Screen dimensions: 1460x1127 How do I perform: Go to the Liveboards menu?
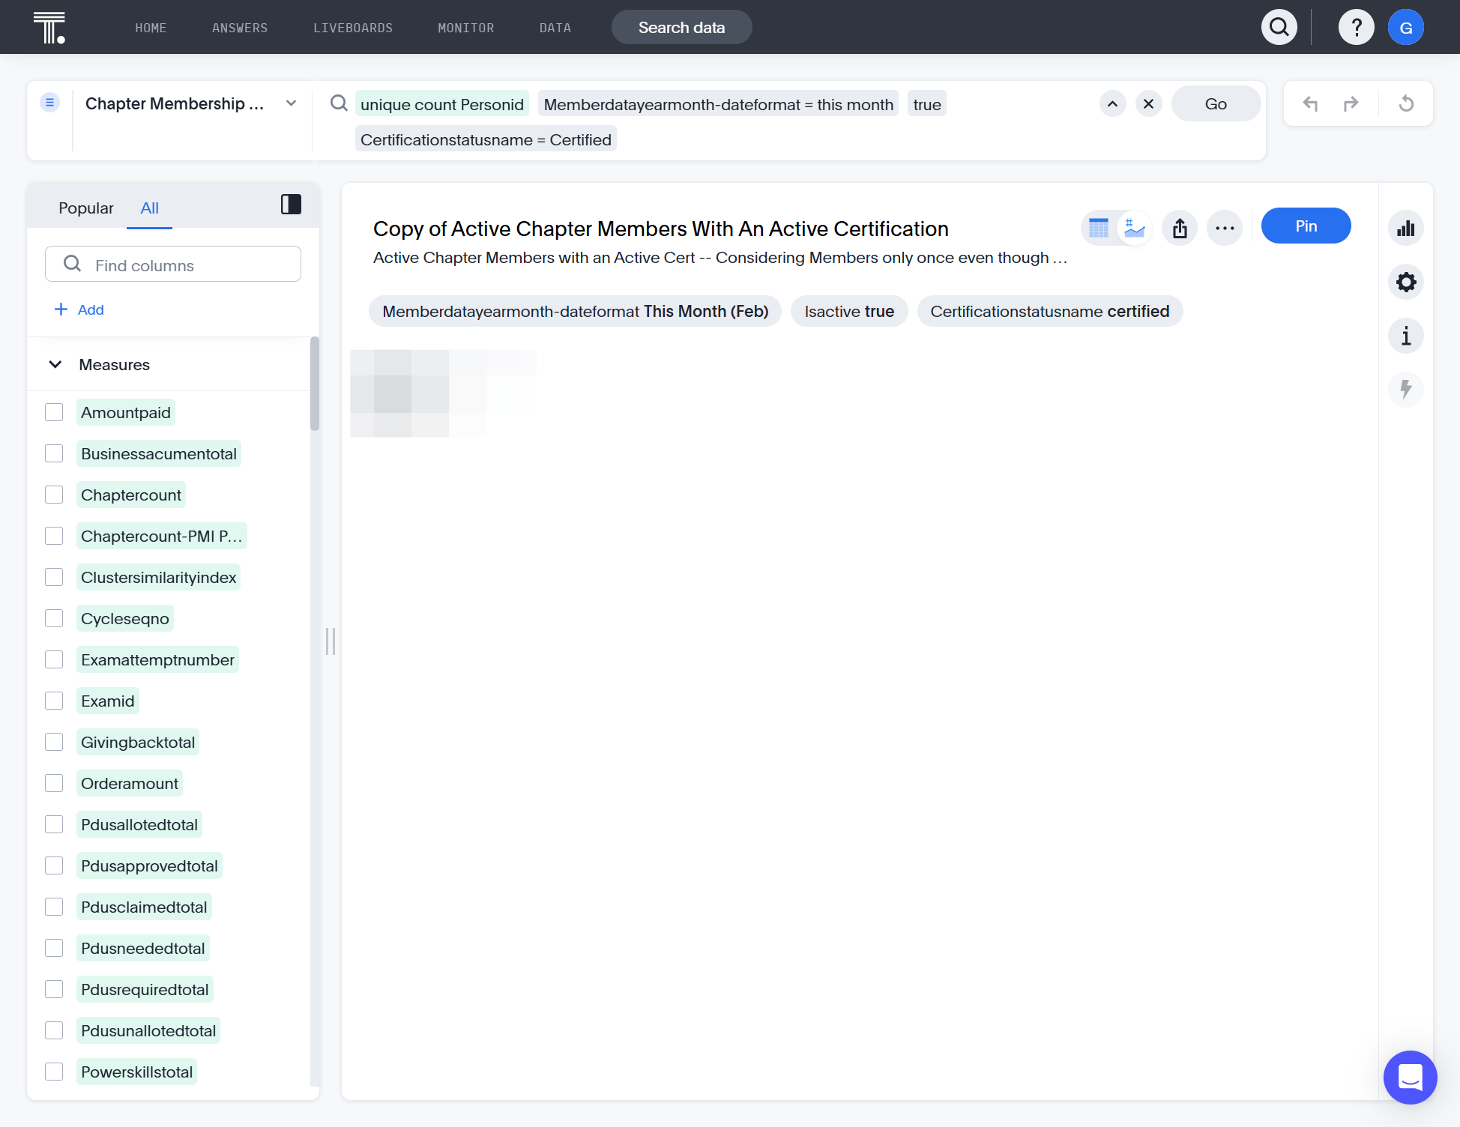click(x=353, y=28)
